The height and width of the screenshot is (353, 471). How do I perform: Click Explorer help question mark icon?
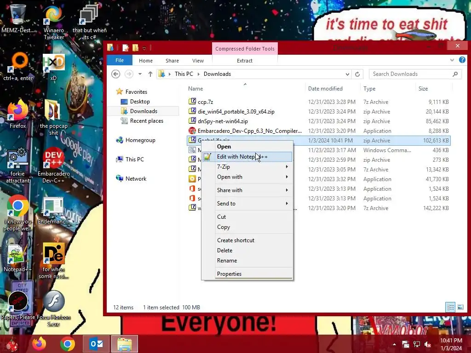pos(462,60)
